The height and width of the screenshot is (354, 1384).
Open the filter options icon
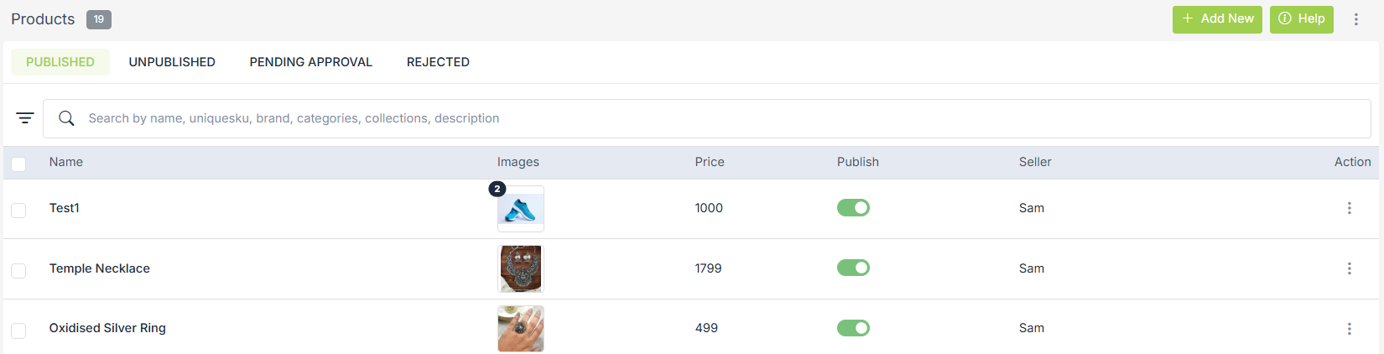coord(25,118)
